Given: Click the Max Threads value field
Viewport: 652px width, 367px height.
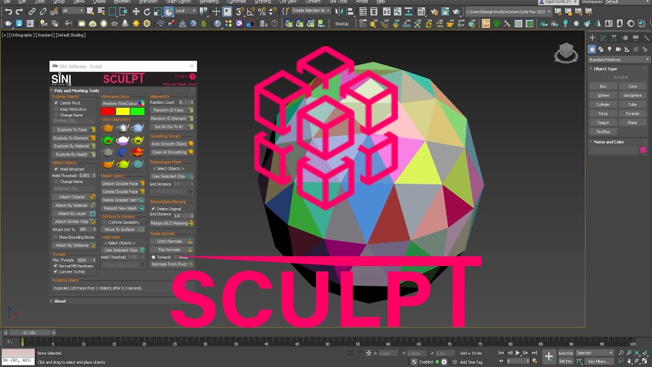Looking at the screenshot, I should tap(85, 260).
